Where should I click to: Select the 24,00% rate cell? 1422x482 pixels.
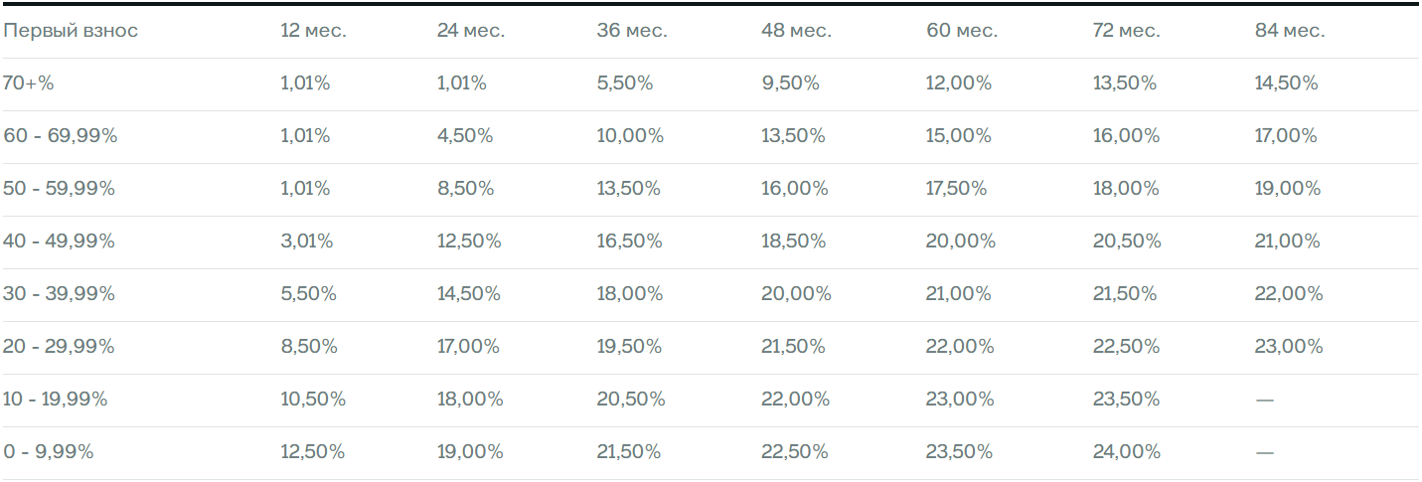click(x=1127, y=452)
